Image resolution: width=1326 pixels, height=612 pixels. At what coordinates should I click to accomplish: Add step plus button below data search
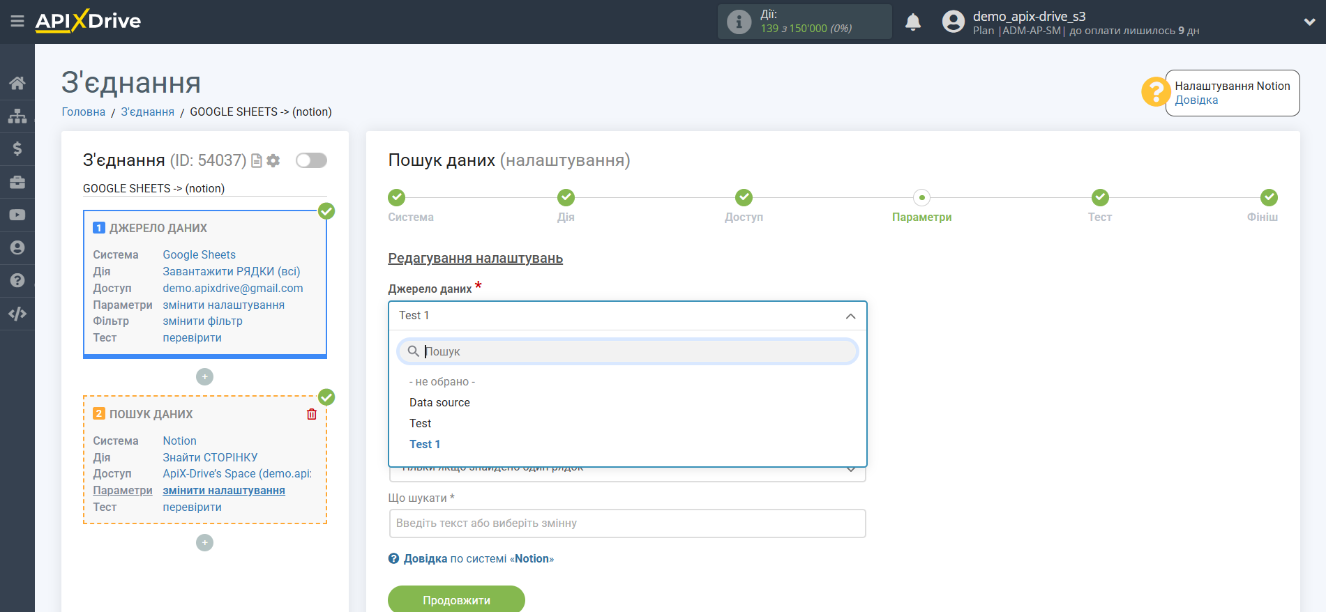[204, 542]
